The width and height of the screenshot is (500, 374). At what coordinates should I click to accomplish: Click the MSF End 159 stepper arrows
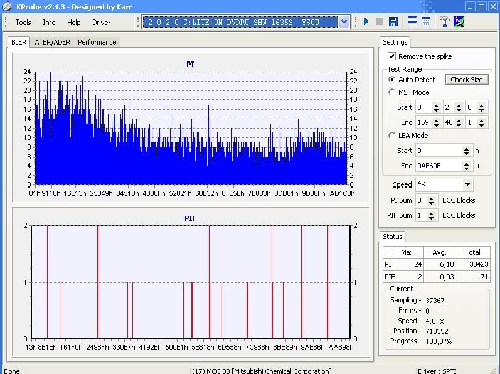[436, 122]
